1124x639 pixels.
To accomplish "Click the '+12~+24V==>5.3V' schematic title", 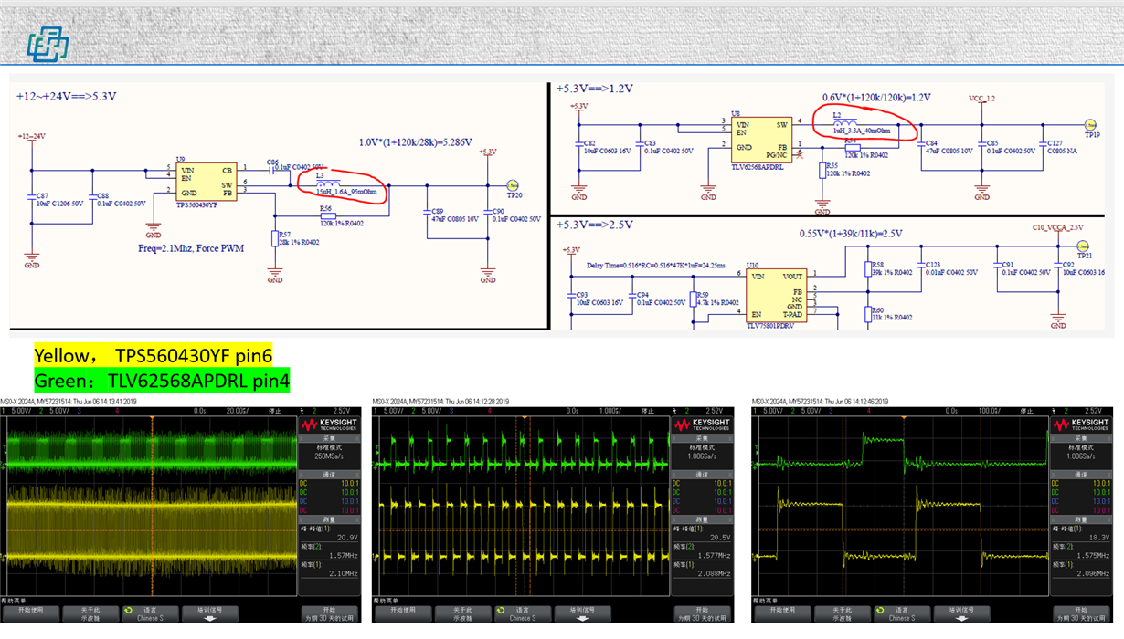I will tap(67, 96).
